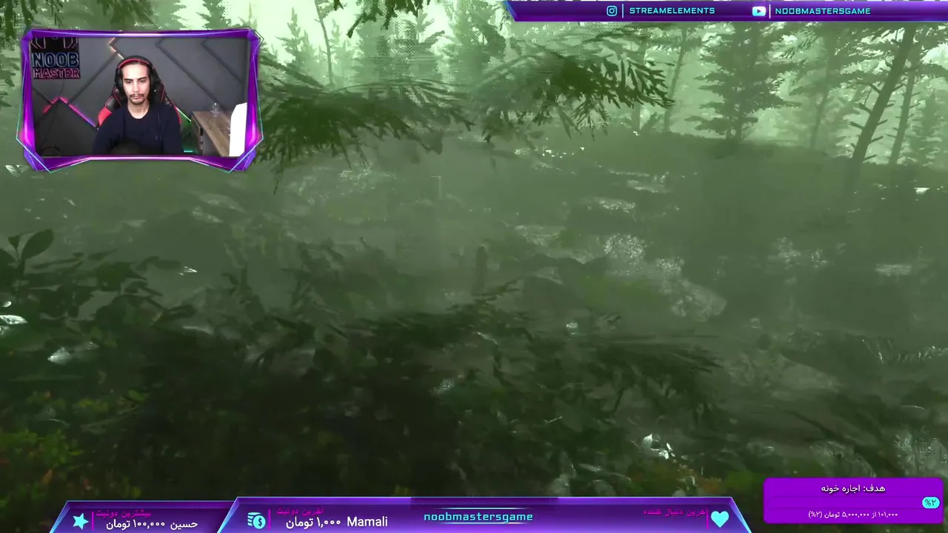Viewport: 948px width, 533px height.
Task: Click the بیشترین دونیت label
Action: coord(124,512)
